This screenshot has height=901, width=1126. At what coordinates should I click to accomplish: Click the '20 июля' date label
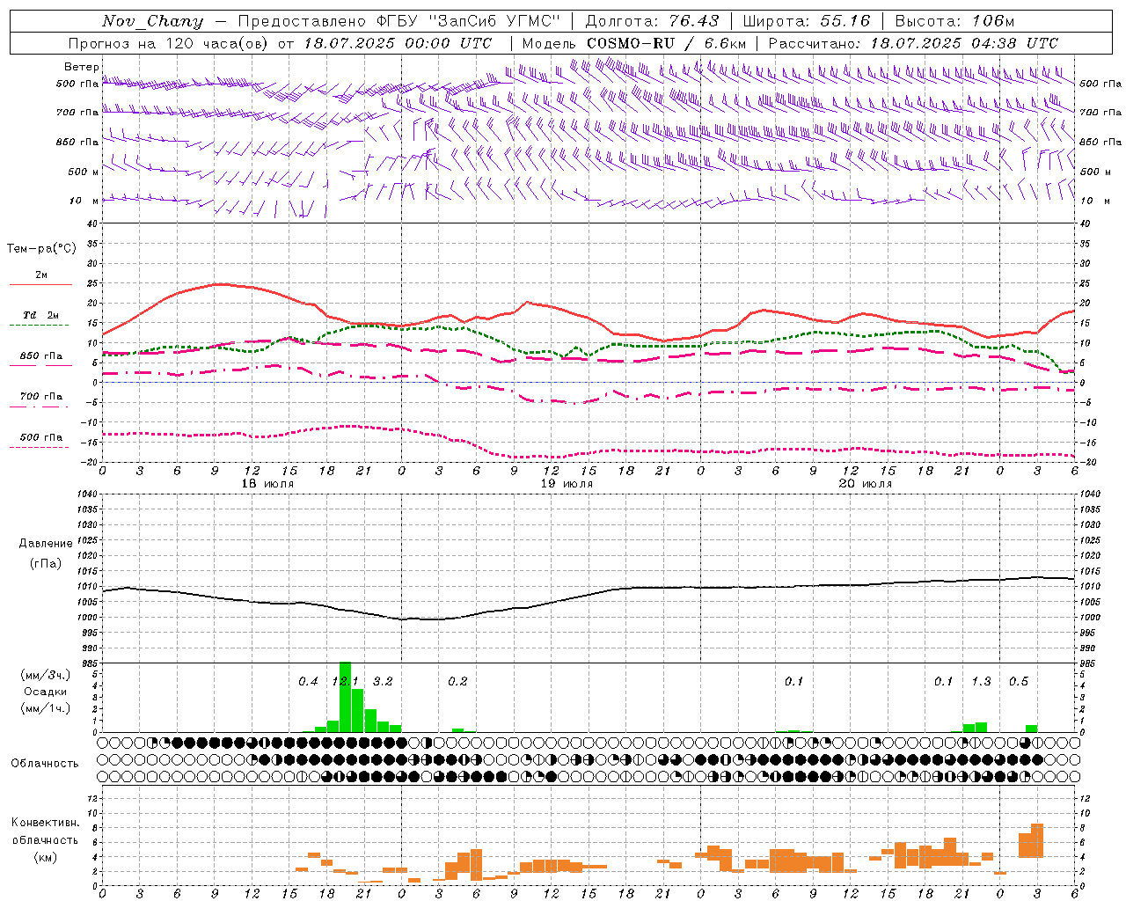coord(866,484)
